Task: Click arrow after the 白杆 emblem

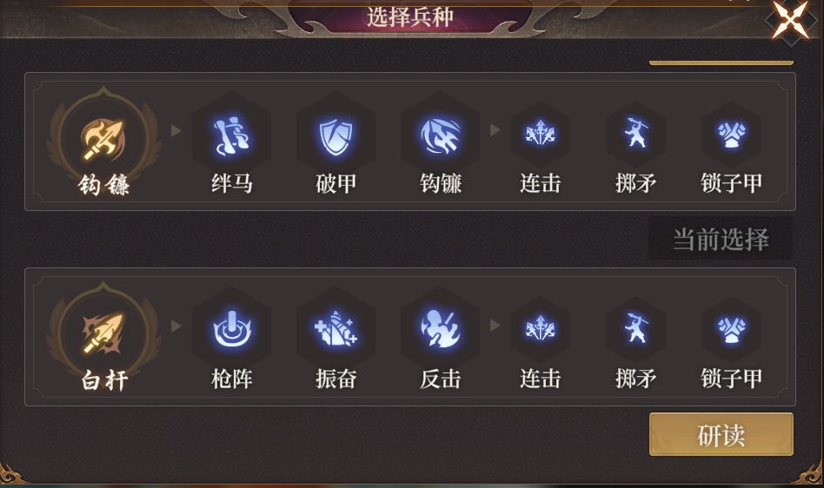Action: 176,326
